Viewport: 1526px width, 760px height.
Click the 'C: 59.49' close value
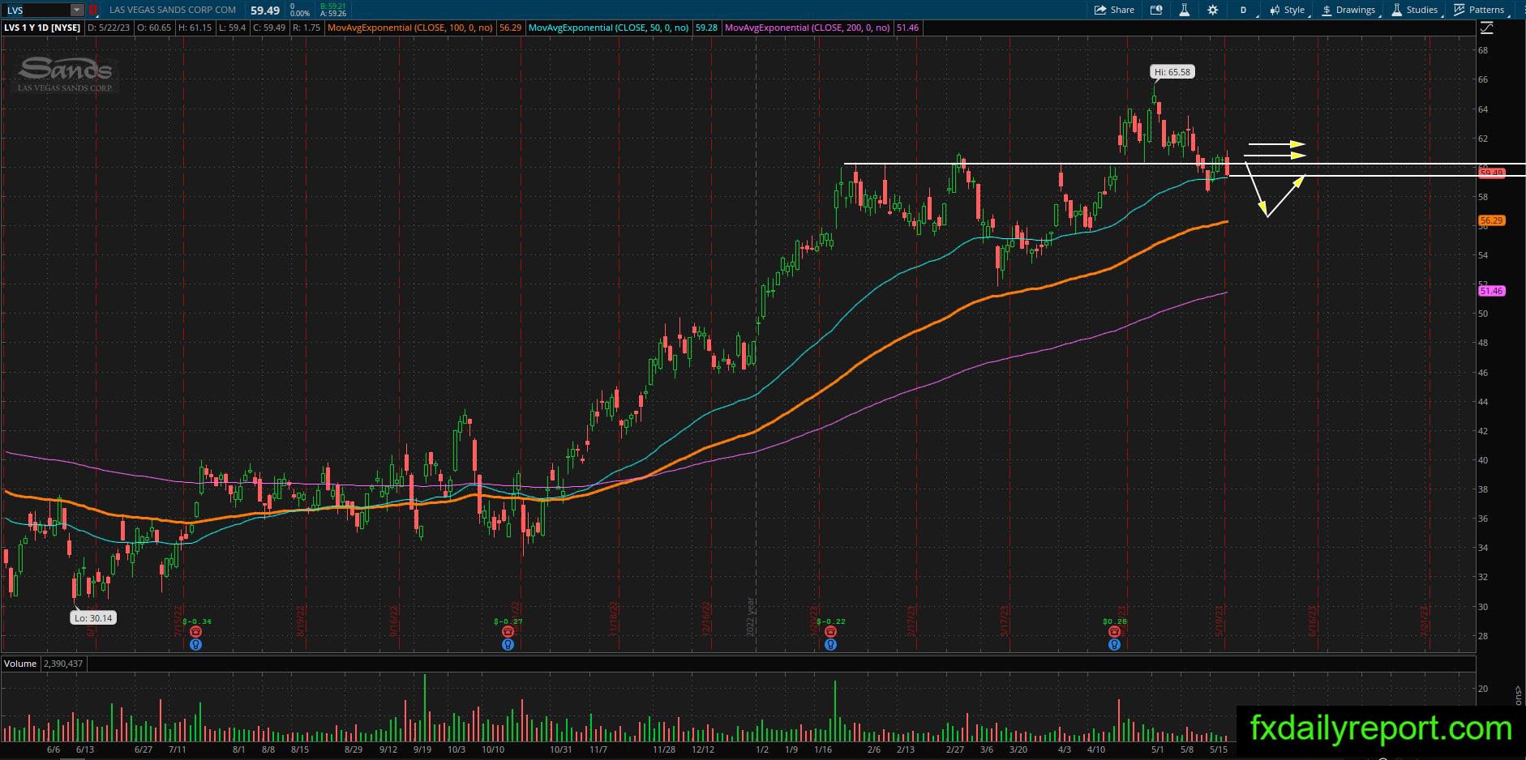click(268, 28)
